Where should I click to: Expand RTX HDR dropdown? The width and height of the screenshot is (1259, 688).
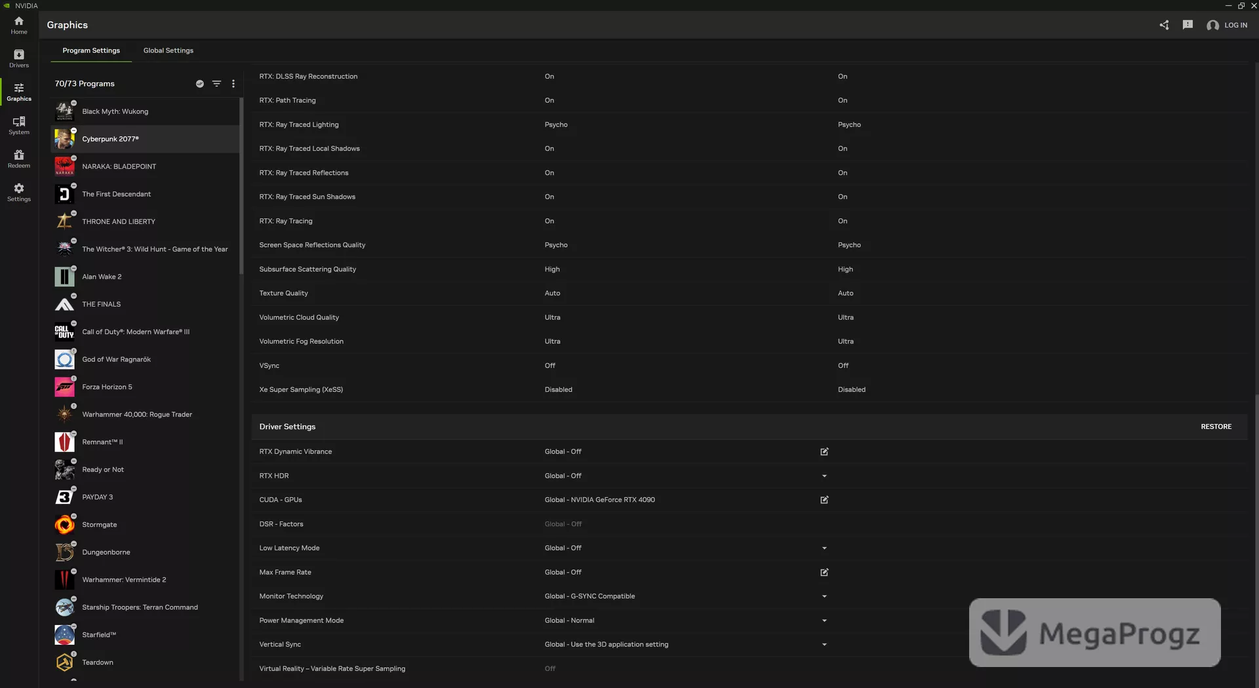pyautogui.click(x=824, y=476)
